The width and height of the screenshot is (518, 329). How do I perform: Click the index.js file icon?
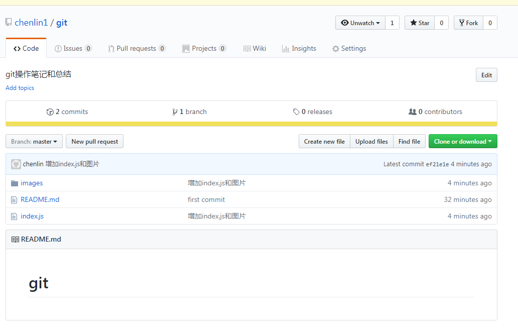14,216
